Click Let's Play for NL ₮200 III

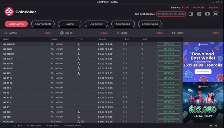pyautogui.click(x=169, y=44)
